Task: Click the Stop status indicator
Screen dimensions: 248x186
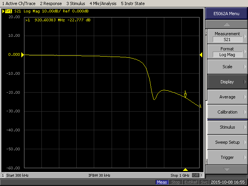Action: pos(176,182)
